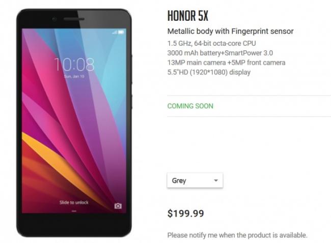Click the signal bars icon on phone screen
This screenshot has height=243, width=331.
point(115,32)
